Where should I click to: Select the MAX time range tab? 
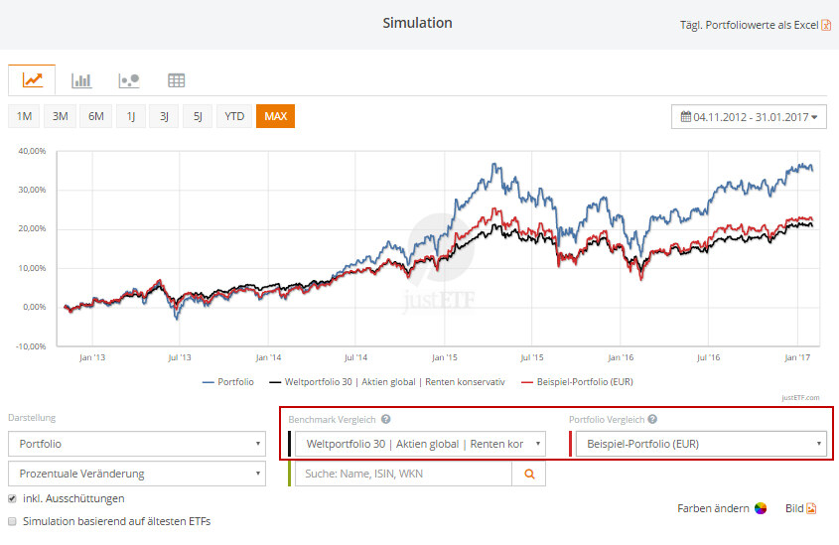click(x=275, y=116)
